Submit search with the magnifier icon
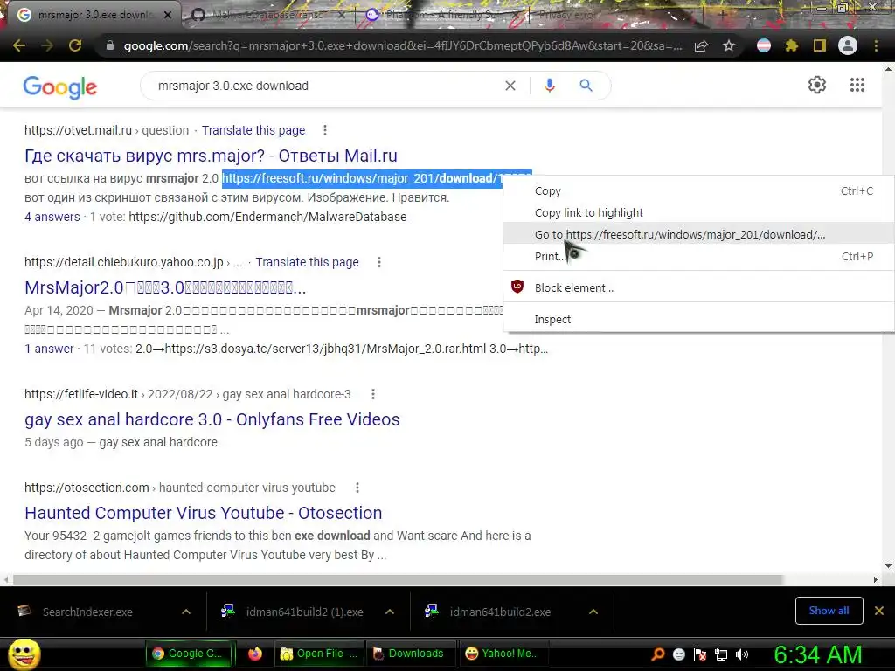This screenshot has height=671, width=895. click(586, 86)
